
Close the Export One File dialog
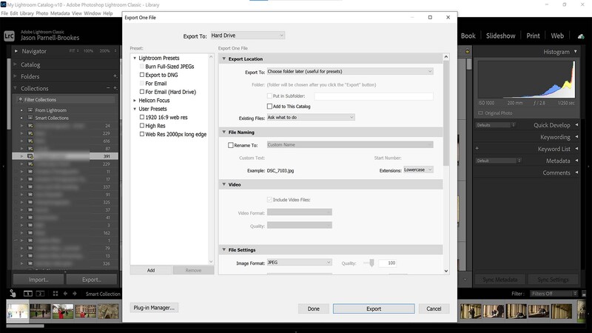click(x=448, y=17)
